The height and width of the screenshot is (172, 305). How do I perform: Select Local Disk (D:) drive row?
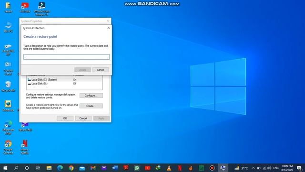[64, 84]
